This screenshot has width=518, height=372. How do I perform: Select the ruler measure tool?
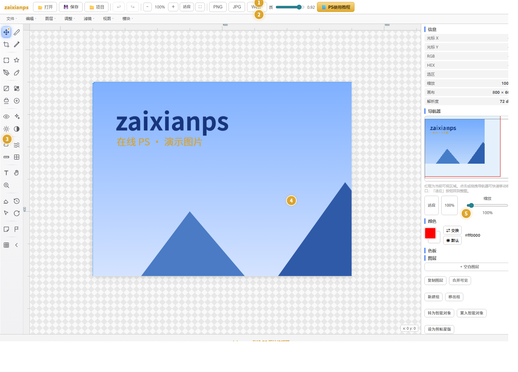point(6,157)
